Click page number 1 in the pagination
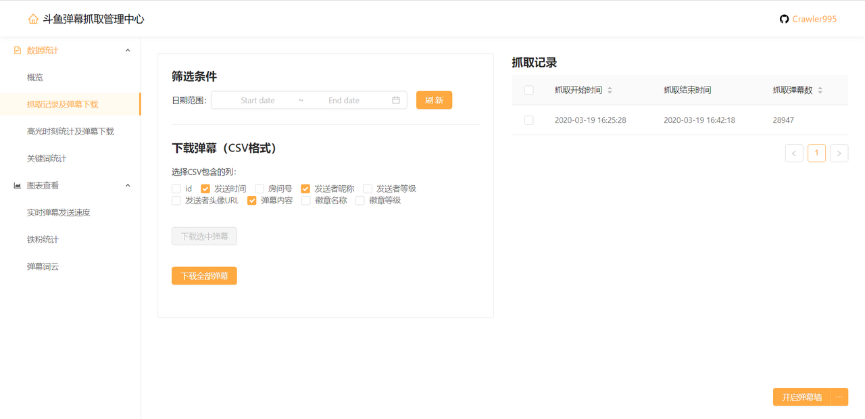This screenshot has width=865, height=419. coord(816,153)
